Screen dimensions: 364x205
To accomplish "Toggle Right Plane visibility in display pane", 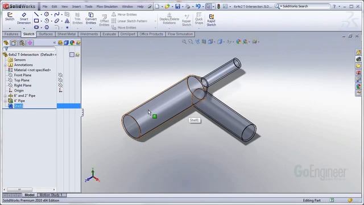I will click(x=60, y=85).
